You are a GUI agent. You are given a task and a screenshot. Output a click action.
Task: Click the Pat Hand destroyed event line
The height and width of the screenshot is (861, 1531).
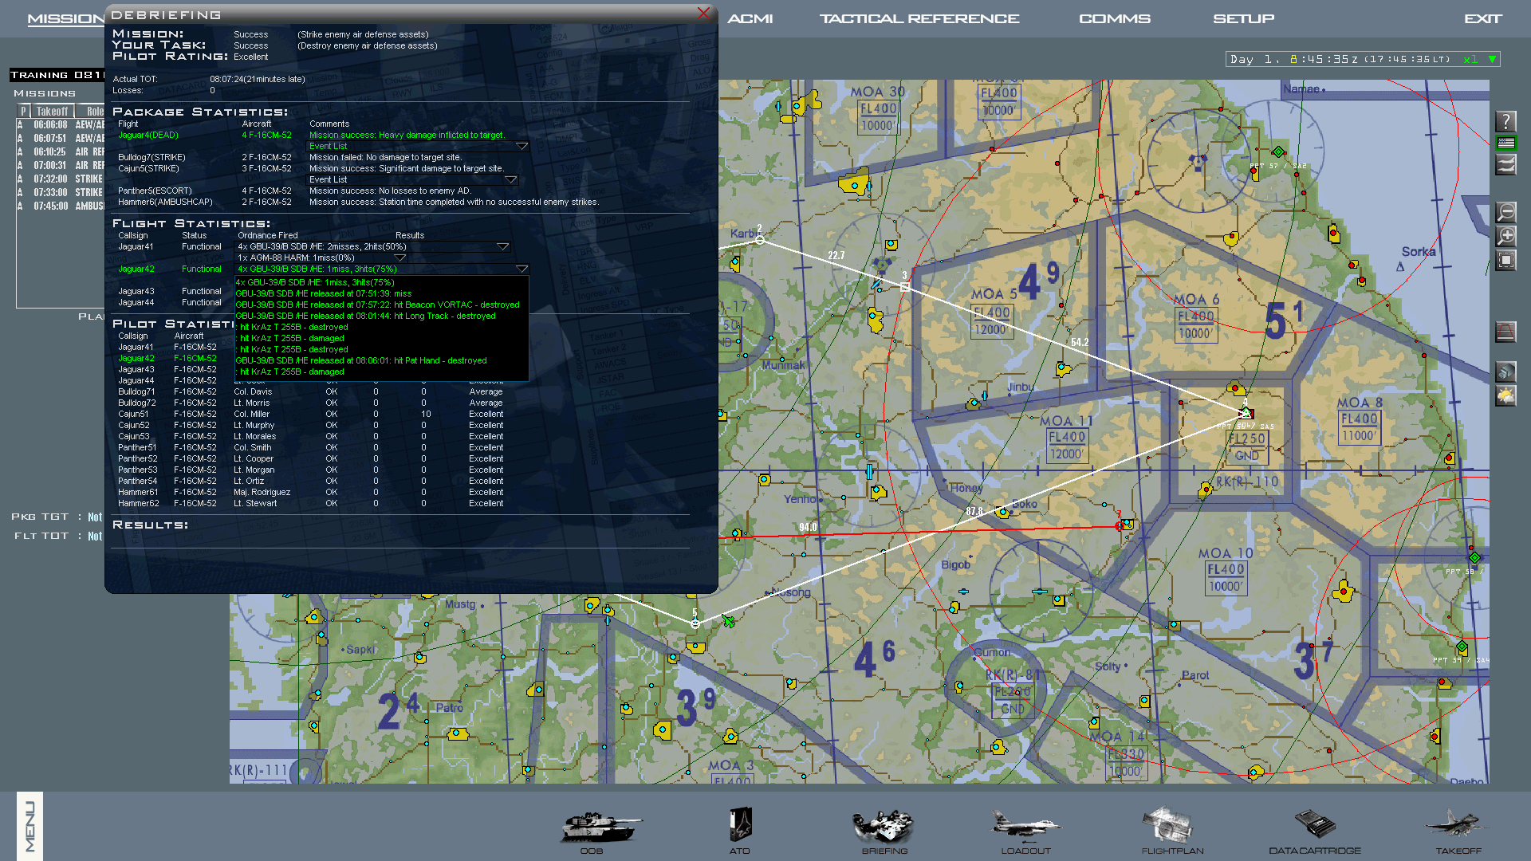pyautogui.click(x=360, y=360)
